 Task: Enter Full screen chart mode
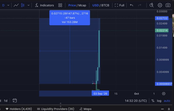[119, 5]
